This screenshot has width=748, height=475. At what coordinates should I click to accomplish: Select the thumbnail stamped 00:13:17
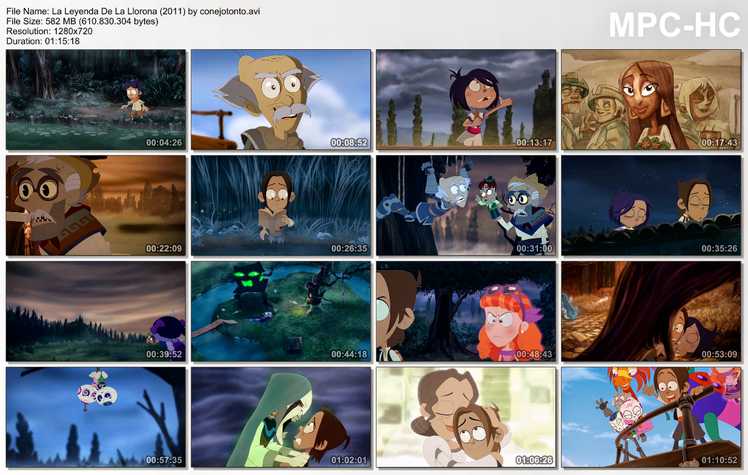466,100
